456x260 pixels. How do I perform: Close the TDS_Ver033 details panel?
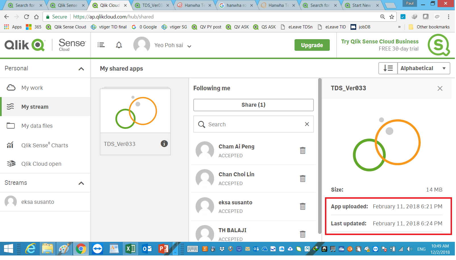click(x=440, y=88)
